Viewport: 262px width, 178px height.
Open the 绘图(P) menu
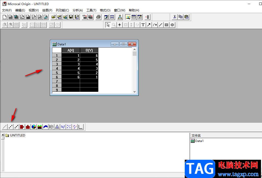(47, 10)
